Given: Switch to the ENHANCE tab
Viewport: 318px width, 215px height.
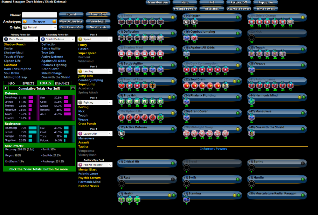Looking at the screenshot, I should pyautogui.click(x=62, y=83).
